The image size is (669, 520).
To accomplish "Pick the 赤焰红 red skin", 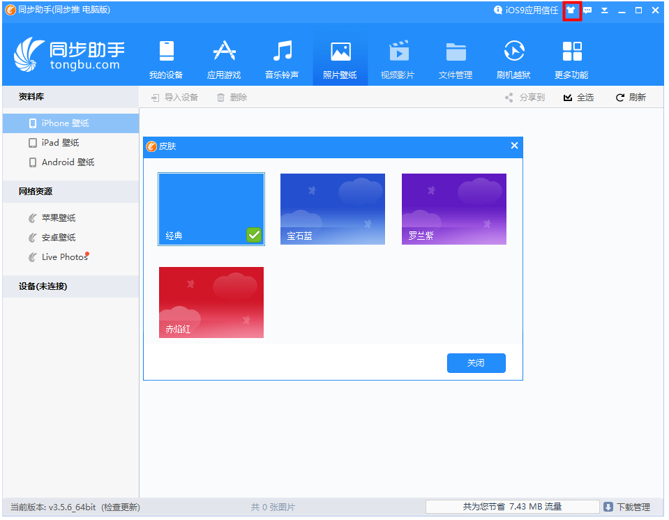I will click(211, 303).
